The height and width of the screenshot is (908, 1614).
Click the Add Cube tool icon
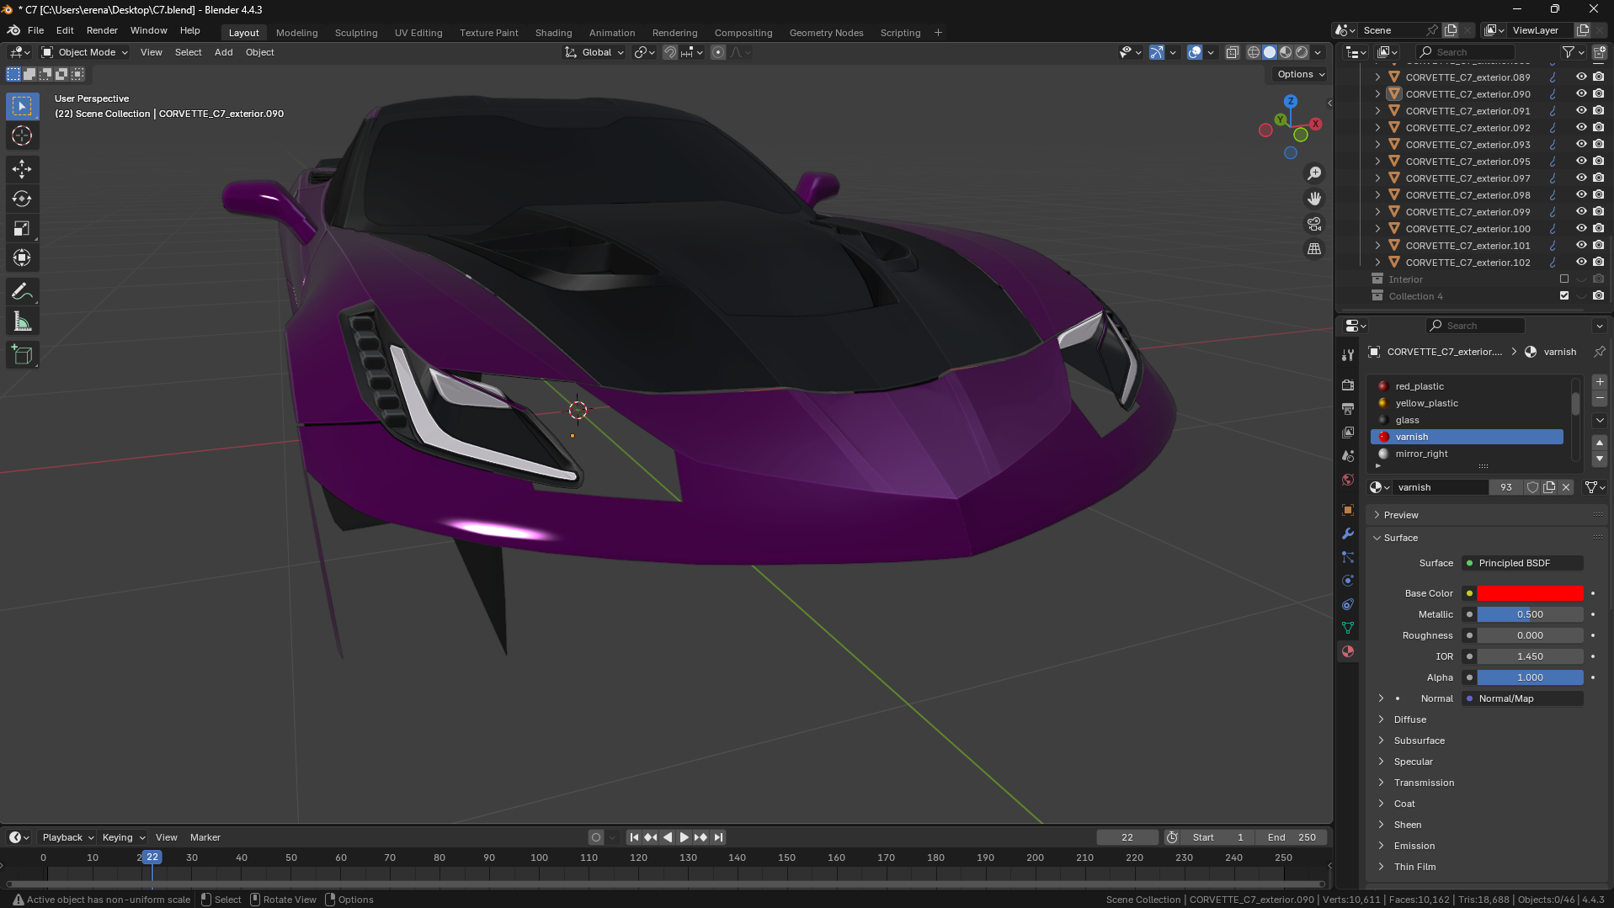pos(22,355)
